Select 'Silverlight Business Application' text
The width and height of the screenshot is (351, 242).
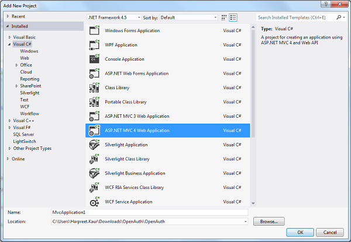tap(135, 173)
